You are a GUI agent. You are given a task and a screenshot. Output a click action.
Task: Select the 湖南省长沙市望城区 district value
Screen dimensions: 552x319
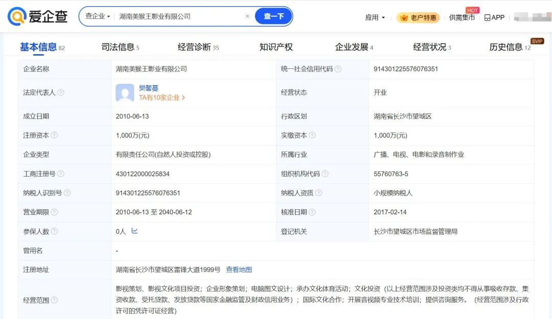tap(402, 116)
